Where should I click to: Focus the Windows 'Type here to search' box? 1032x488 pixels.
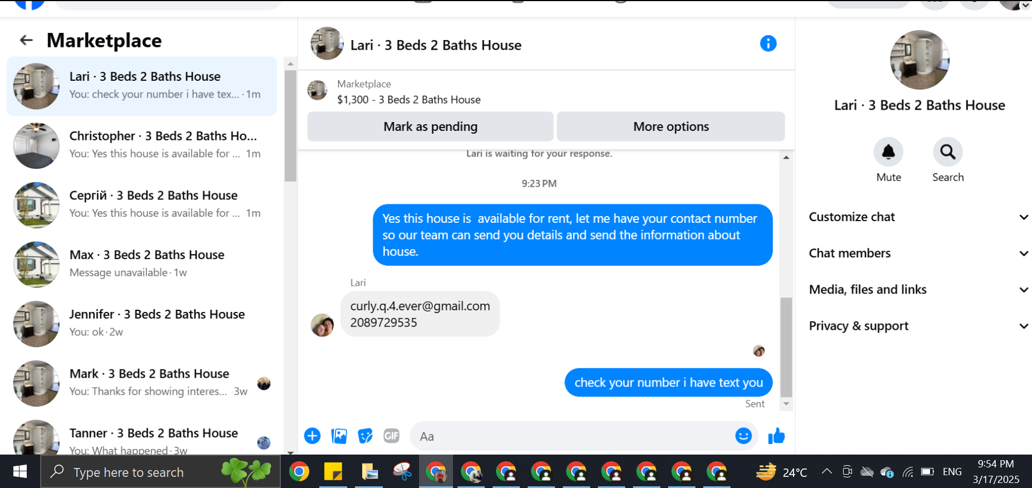[160, 472]
